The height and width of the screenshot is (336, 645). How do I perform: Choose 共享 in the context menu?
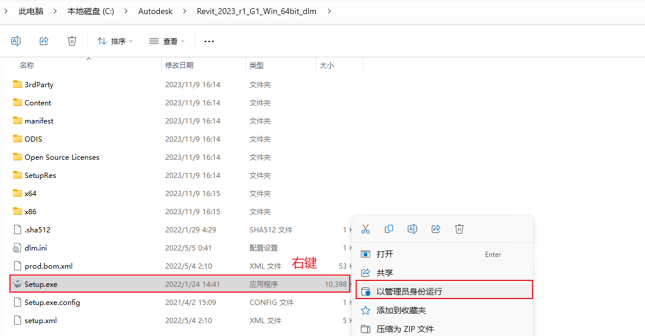444,273
